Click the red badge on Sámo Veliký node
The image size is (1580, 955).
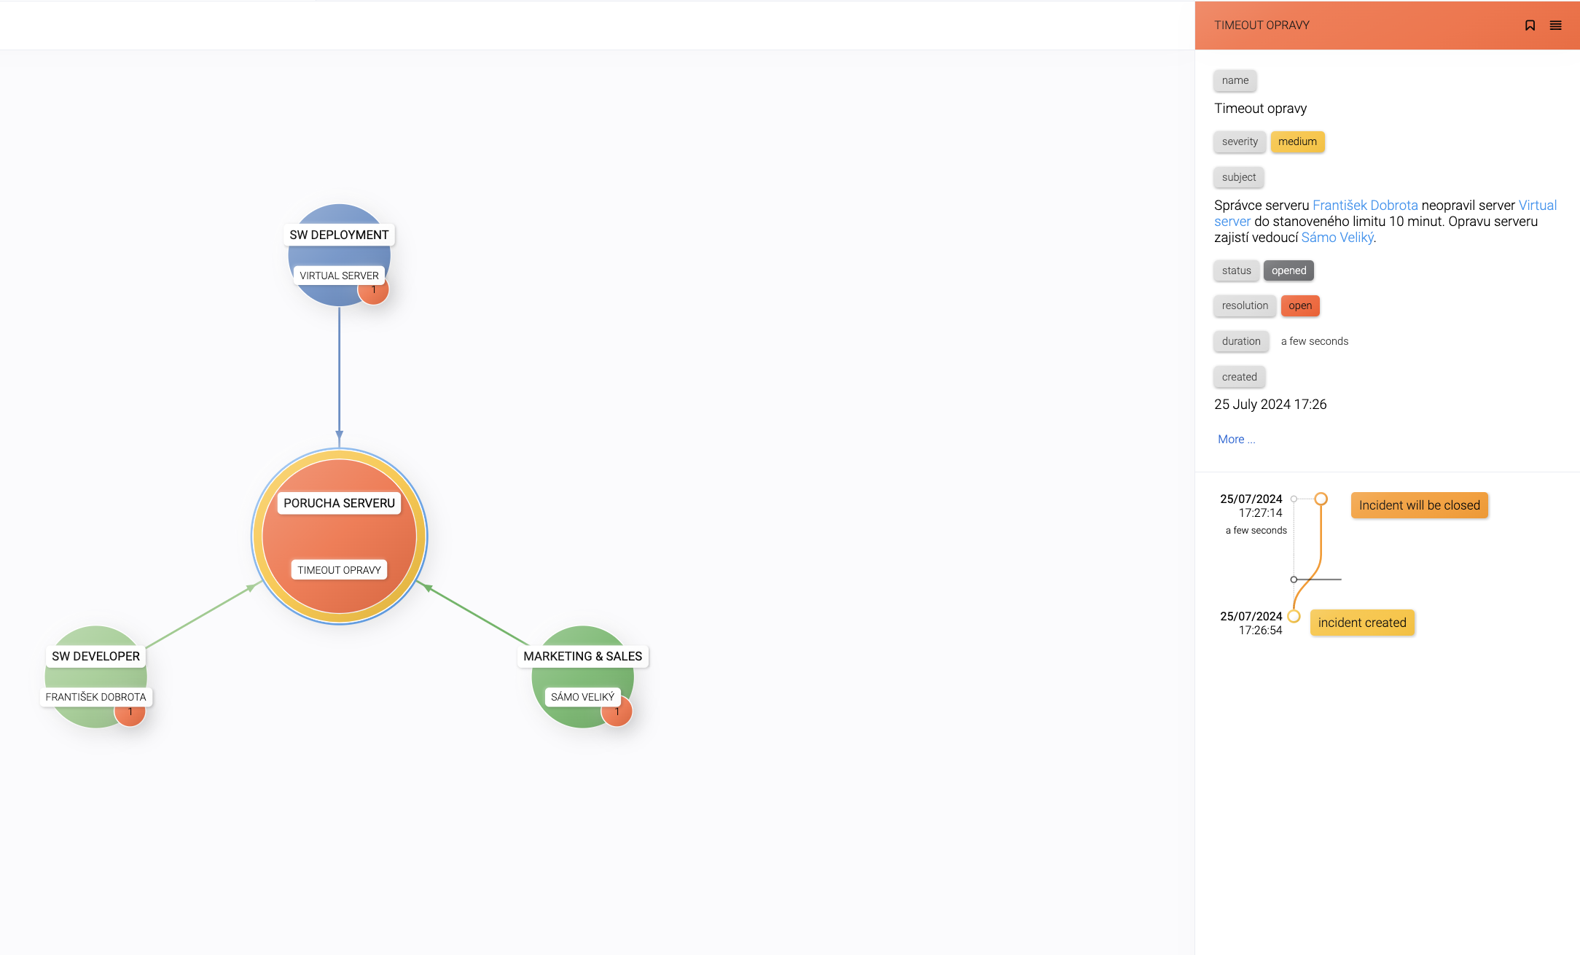[617, 712]
